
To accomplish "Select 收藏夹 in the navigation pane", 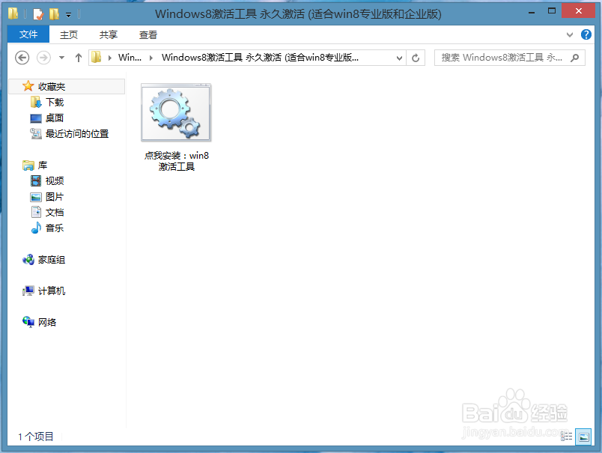I will [x=67, y=86].
